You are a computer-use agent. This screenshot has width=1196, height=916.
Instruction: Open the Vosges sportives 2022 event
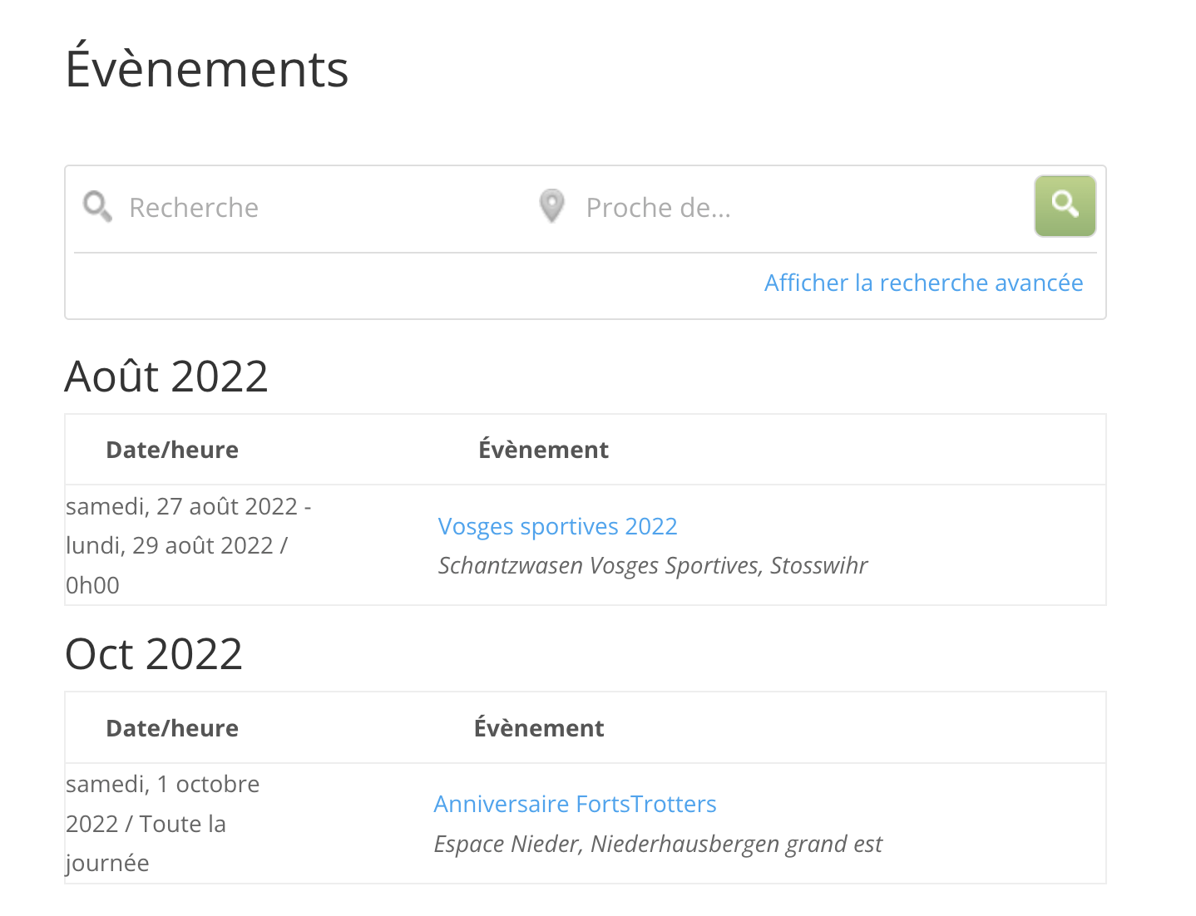click(x=557, y=527)
